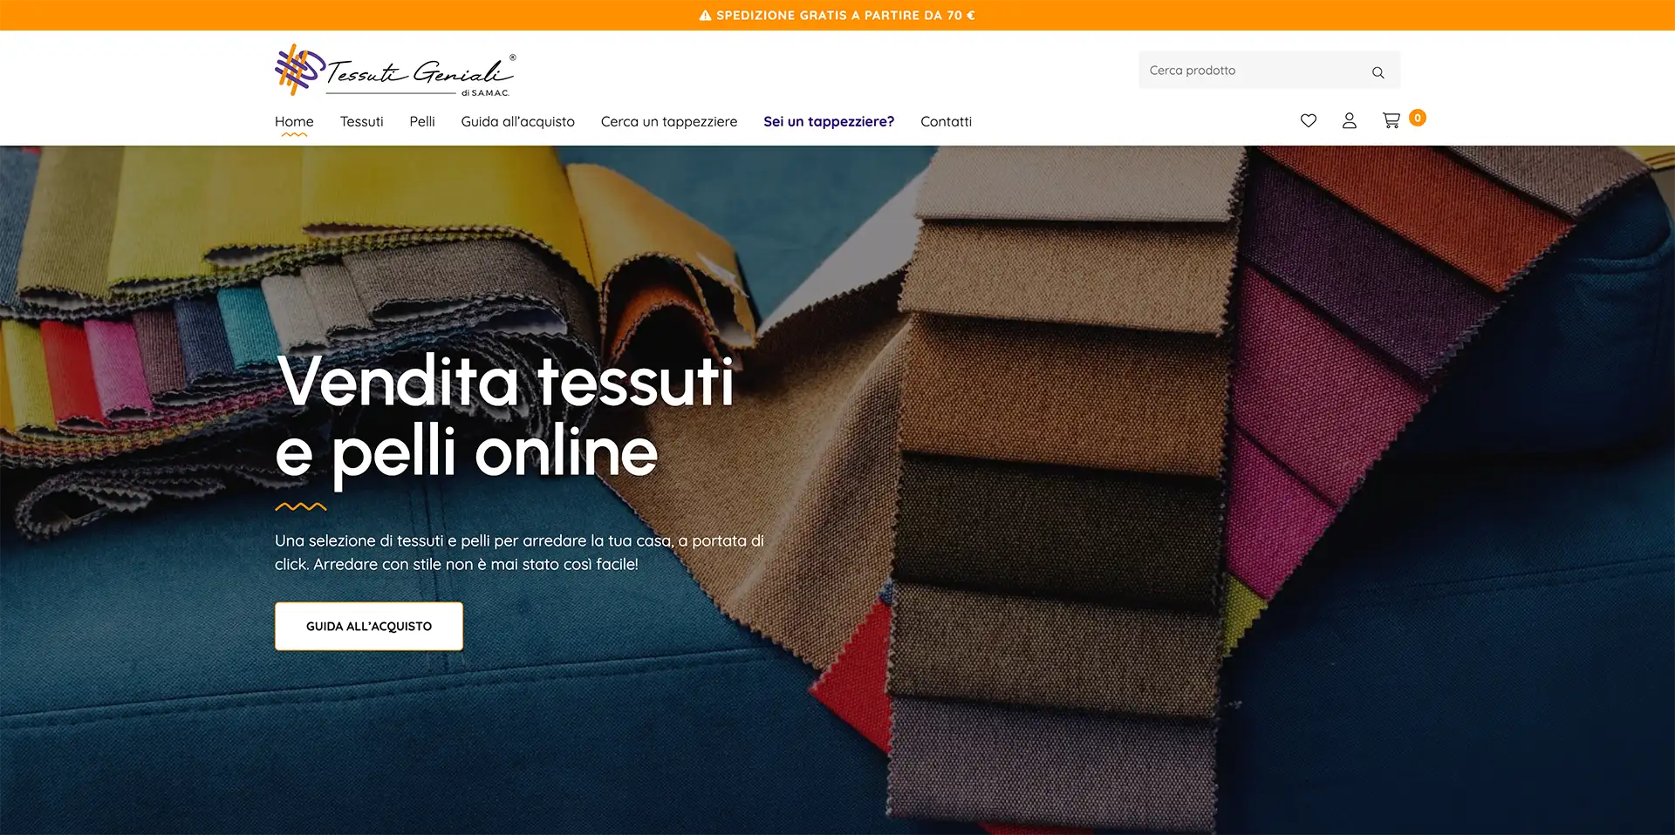
Task: Open Guida all'acquisto in the navigation
Action: click(517, 122)
